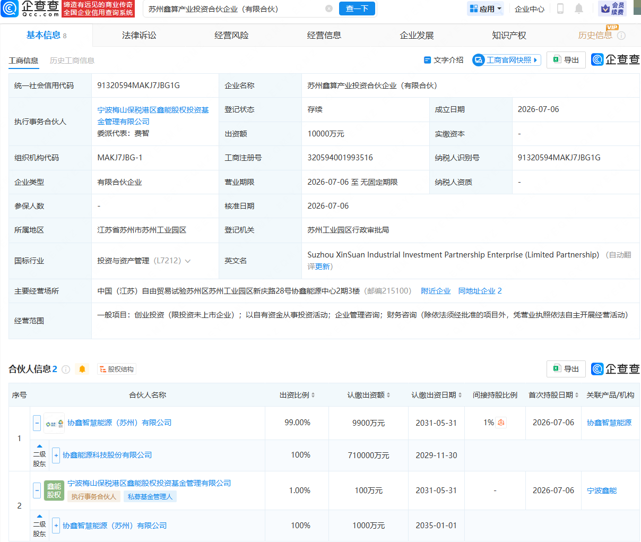Open the notifications bell in header
The height and width of the screenshot is (542, 641).
(579, 8)
